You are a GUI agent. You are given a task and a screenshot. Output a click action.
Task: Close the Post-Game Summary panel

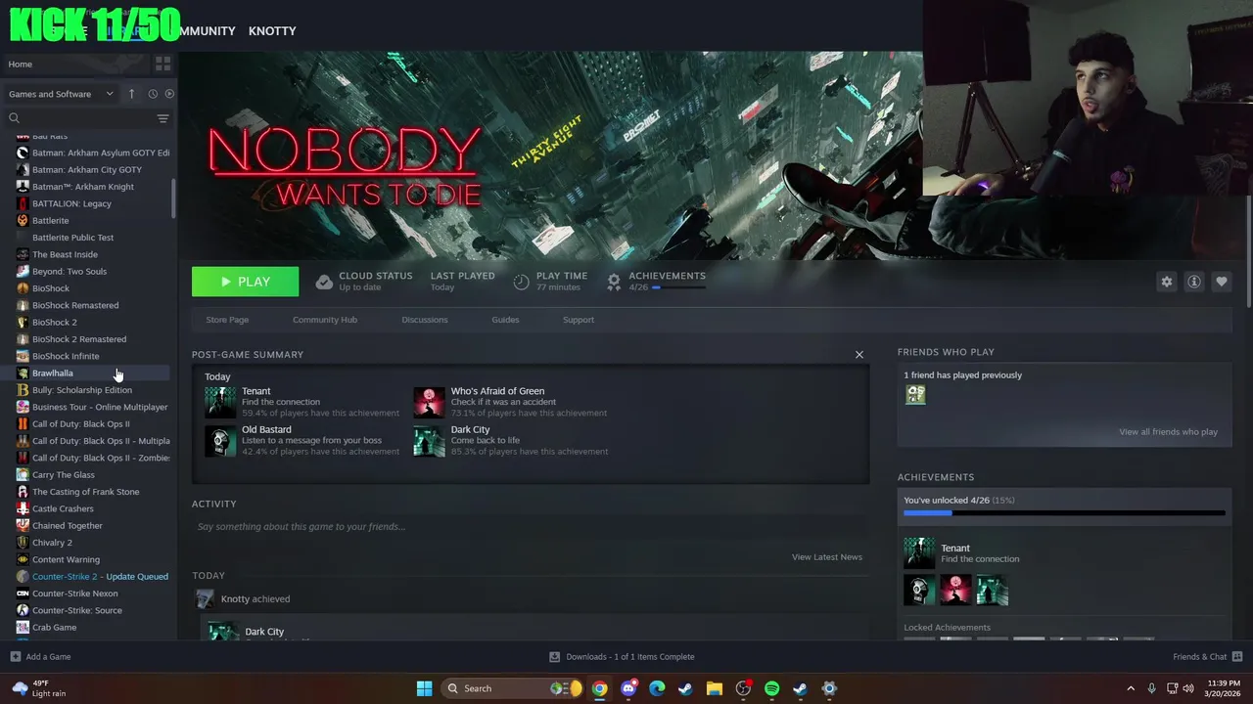point(859,355)
